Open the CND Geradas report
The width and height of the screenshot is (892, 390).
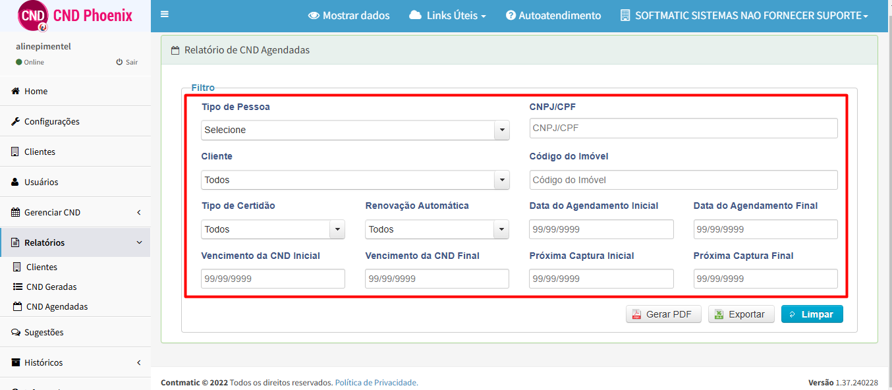pos(51,287)
